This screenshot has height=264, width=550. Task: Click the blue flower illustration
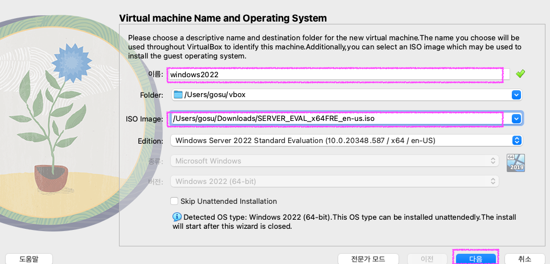(x=72, y=61)
